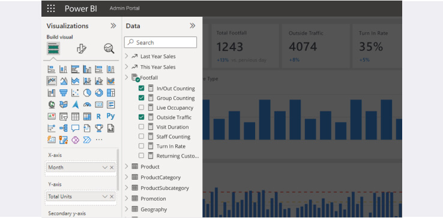Check Live Occupancy field

pyautogui.click(x=141, y=107)
